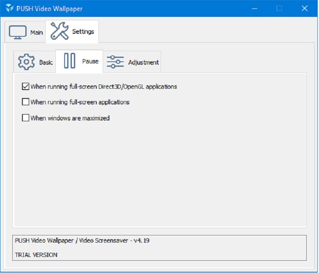
Task: Click the greyed-out maximize window button
Action: coord(279,8)
